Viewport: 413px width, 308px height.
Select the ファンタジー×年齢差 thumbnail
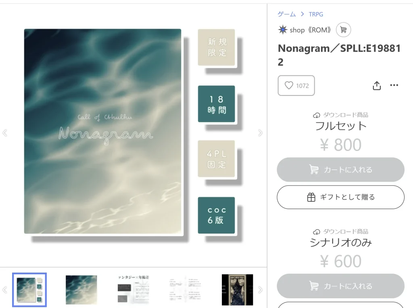133,289
